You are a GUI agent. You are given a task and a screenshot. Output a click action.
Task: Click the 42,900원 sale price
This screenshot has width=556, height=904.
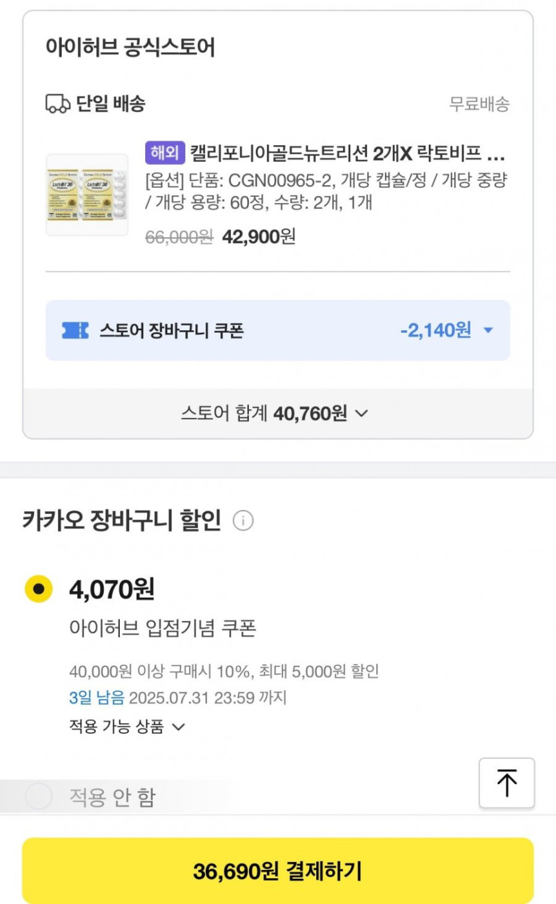pos(258,236)
